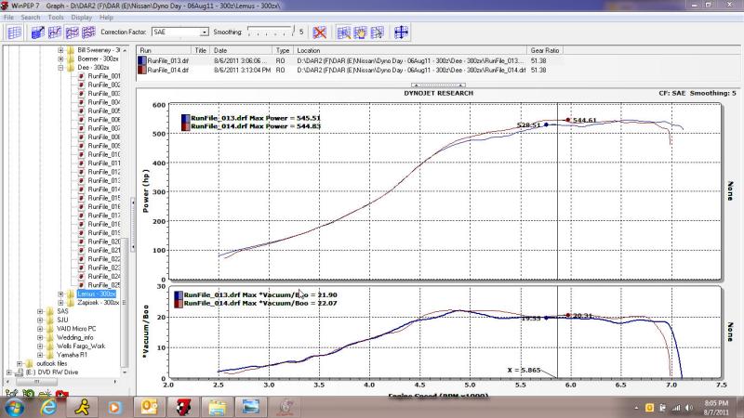Viewport: 744px width, 418px height.
Task: Collapse the Dee - 300zx folder
Action: [61, 68]
